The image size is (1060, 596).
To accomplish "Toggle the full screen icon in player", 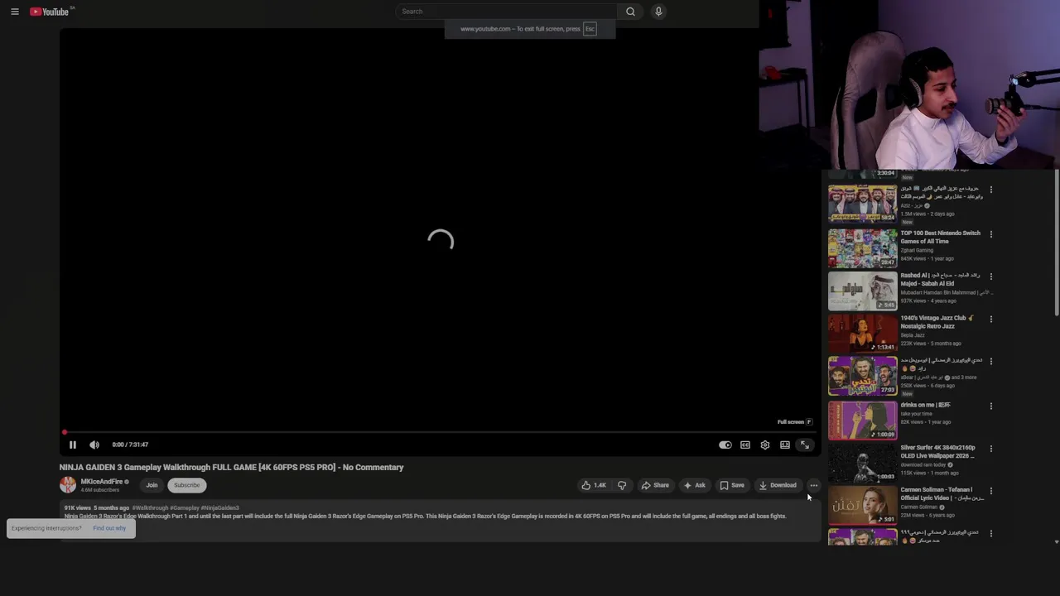I will (805, 445).
